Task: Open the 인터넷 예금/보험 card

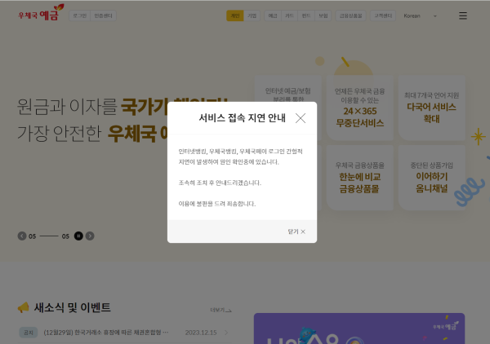Action: tap(287, 89)
